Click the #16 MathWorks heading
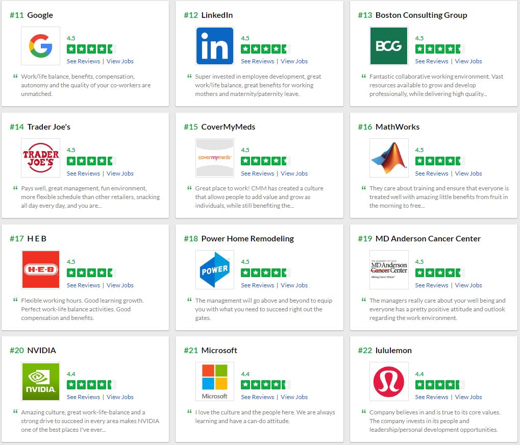 click(389, 127)
